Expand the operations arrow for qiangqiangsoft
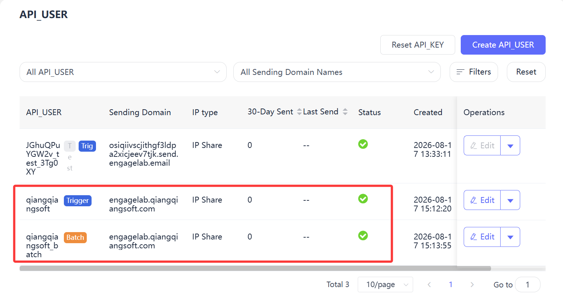The width and height of the screenshot is (563, 300). click(510, 200)
